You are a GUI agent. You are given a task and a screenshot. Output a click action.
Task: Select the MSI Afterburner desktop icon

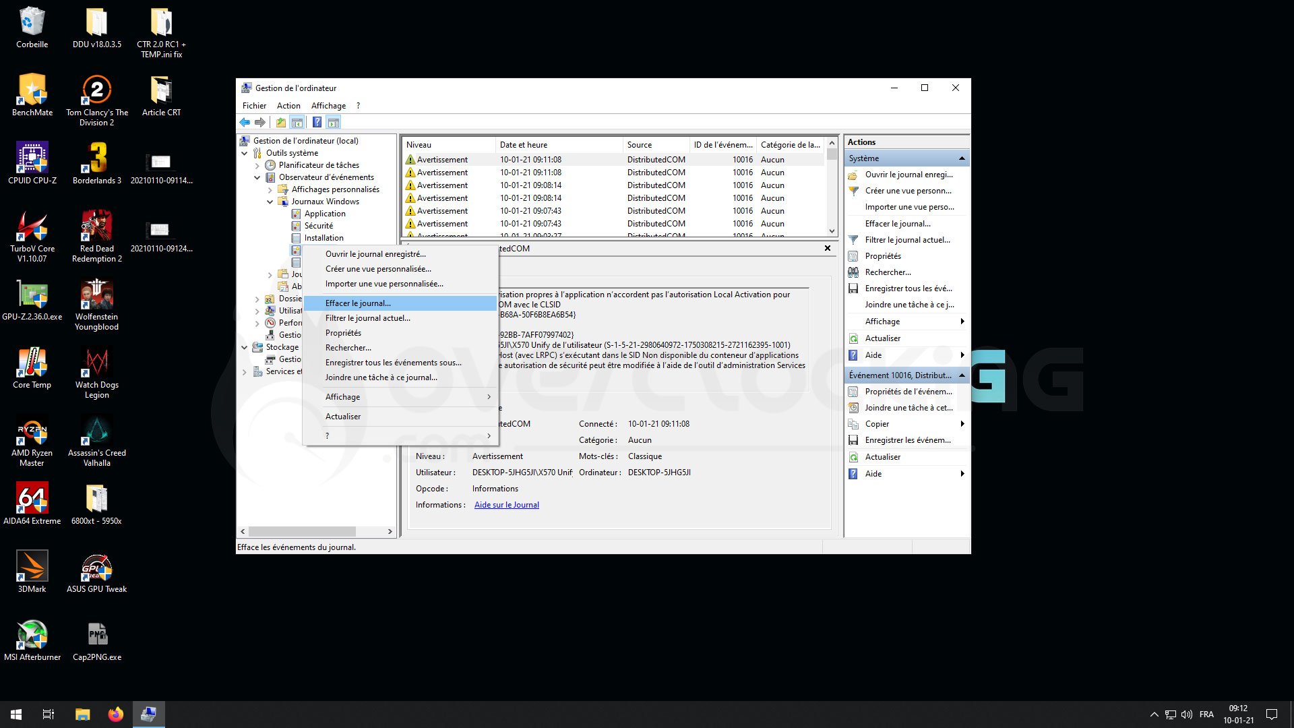click(32, 640)
